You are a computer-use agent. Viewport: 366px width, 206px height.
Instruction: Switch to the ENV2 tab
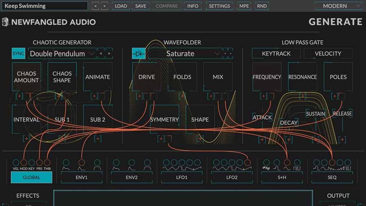[x=132, y=177]
